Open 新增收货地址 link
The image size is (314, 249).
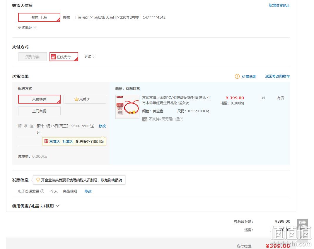tap(279, 6)
